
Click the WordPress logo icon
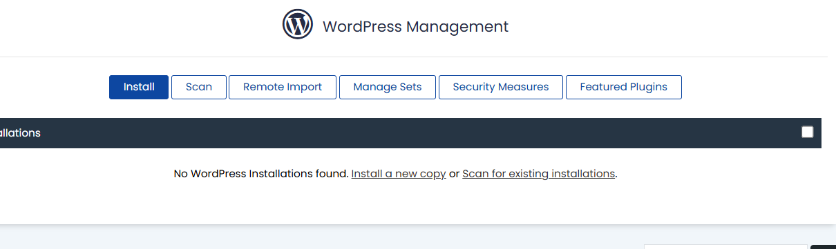tap(298, 24)
